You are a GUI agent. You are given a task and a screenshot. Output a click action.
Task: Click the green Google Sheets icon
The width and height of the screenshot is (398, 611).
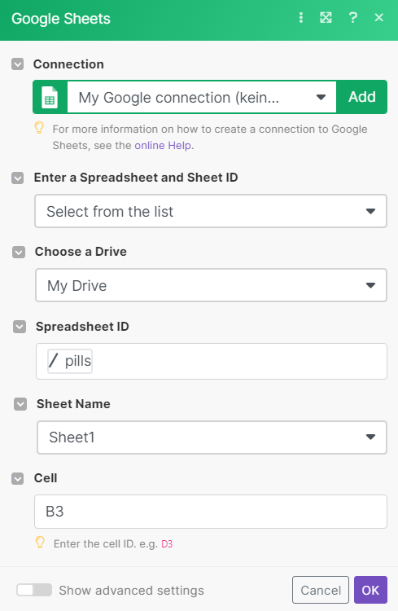50,97
